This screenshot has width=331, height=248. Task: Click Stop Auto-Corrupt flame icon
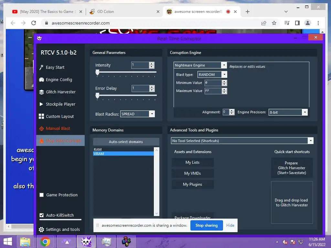(42, 141)
